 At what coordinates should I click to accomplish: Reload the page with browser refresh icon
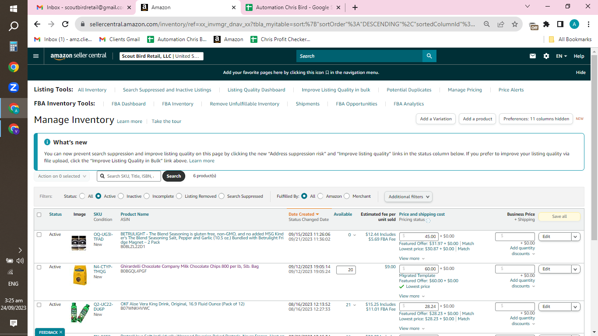pos(65,24)
